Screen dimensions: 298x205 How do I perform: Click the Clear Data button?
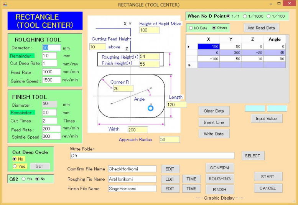point(214,111)
